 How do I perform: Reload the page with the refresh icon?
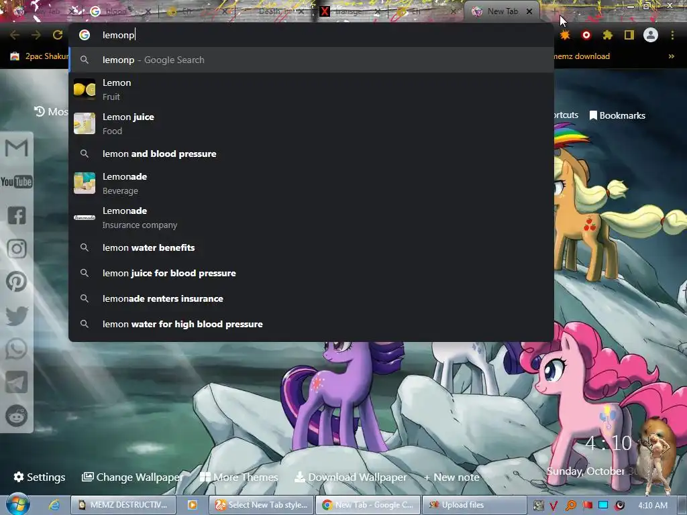[58, 35]
